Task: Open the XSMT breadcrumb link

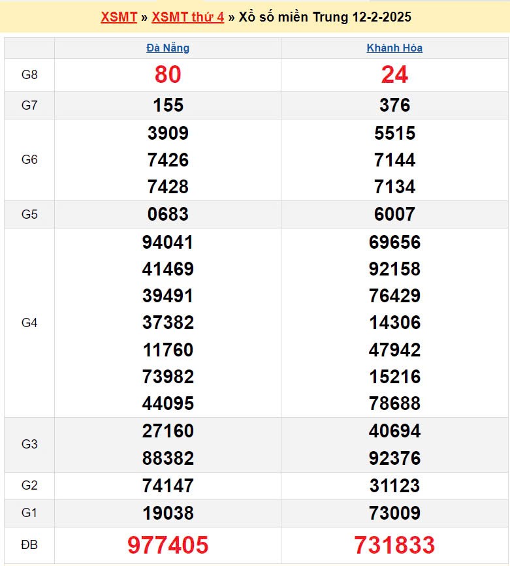Action: (x=118, y=17)
